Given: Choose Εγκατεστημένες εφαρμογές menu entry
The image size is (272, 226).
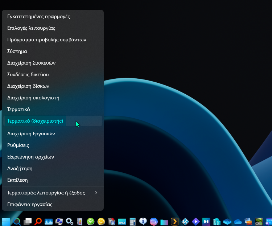Looking at the screenshot, I should point(38,16).
